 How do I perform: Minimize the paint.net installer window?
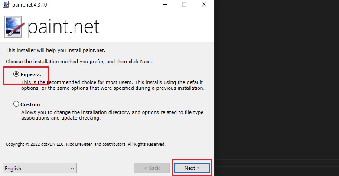click(165, 4)
